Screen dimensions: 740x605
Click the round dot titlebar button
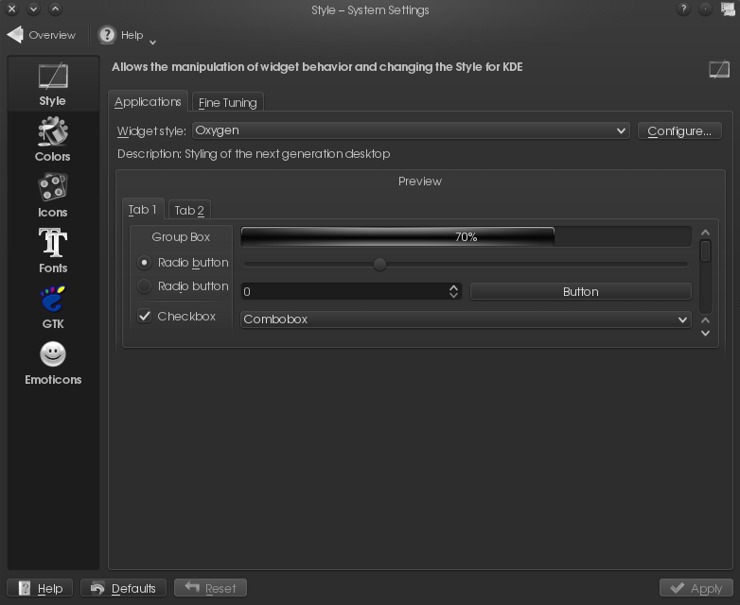[705, 9]
